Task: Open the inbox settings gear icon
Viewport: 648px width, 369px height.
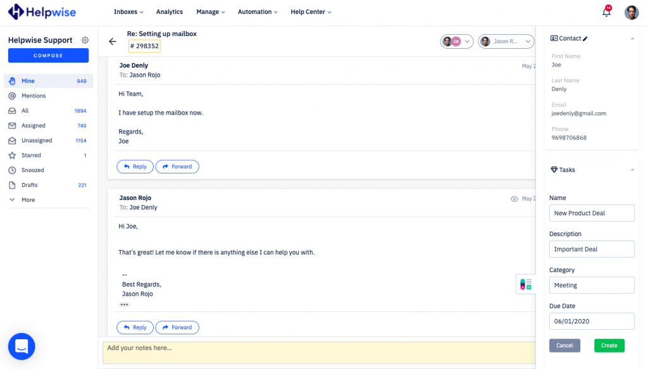Action: tap(85, 40)
